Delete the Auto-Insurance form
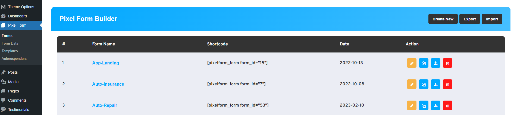 447,84
